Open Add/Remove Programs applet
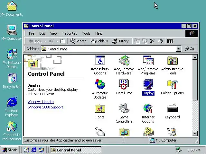The image size is (206, 154). (x=148, y=65)
